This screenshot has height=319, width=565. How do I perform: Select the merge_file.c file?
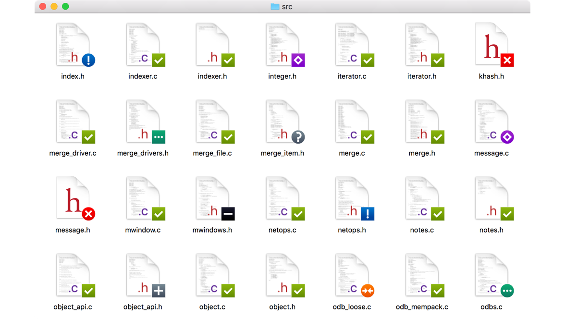point(212,123)
